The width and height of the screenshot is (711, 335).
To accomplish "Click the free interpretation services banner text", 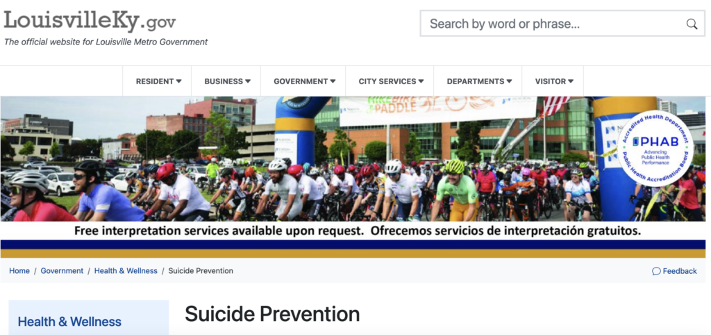I will tap(358, 231).
